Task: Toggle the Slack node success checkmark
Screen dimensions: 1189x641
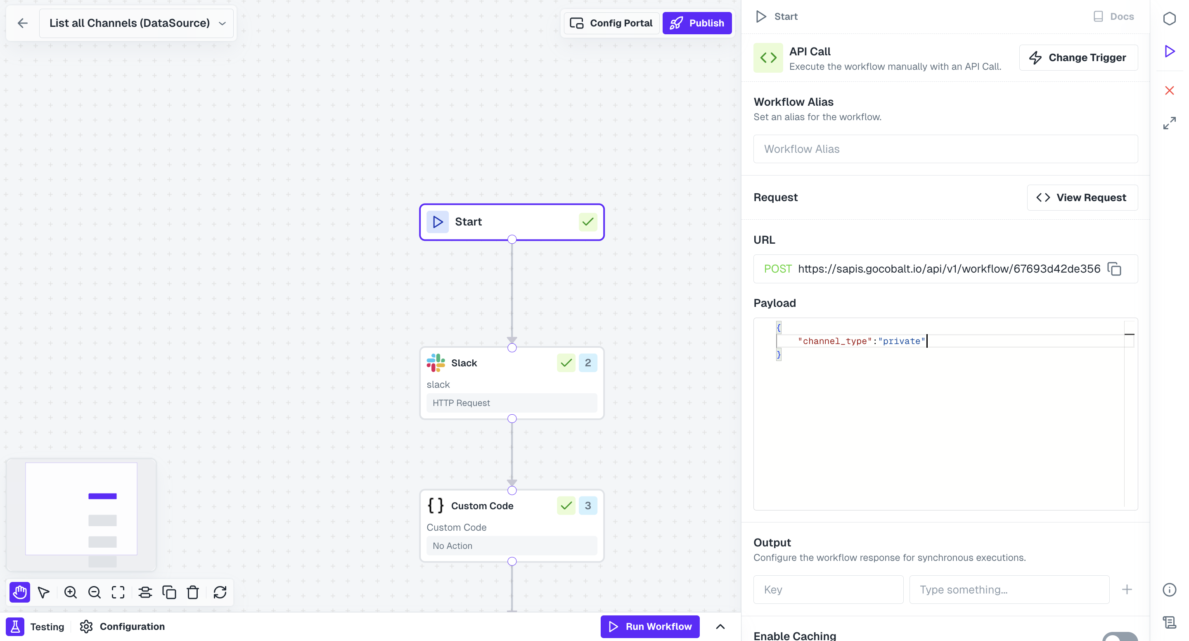Action: pyautogui.click(x=566, y=363)
